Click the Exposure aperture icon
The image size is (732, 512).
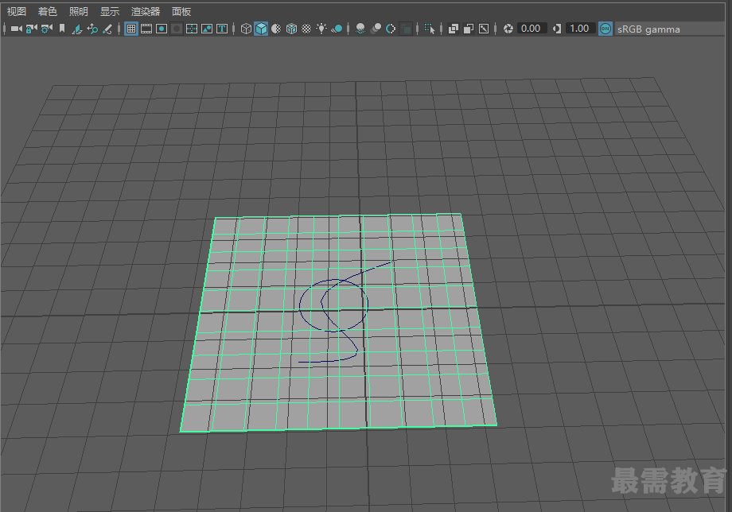click(x=508, y=29)
